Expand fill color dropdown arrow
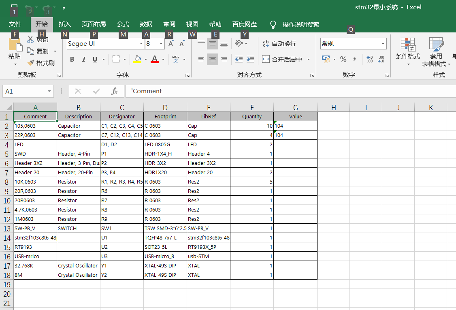456x310 pixels. click(x=146, y=60)
